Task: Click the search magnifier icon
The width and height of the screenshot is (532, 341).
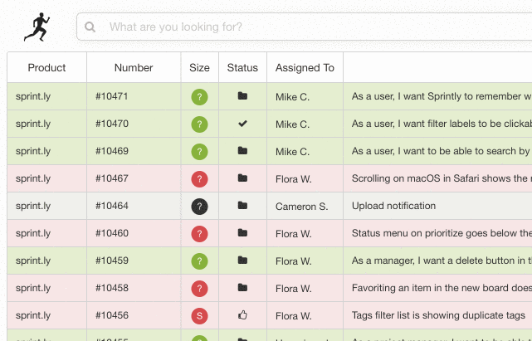Action: pyautogui.click(x=90, y=27)
